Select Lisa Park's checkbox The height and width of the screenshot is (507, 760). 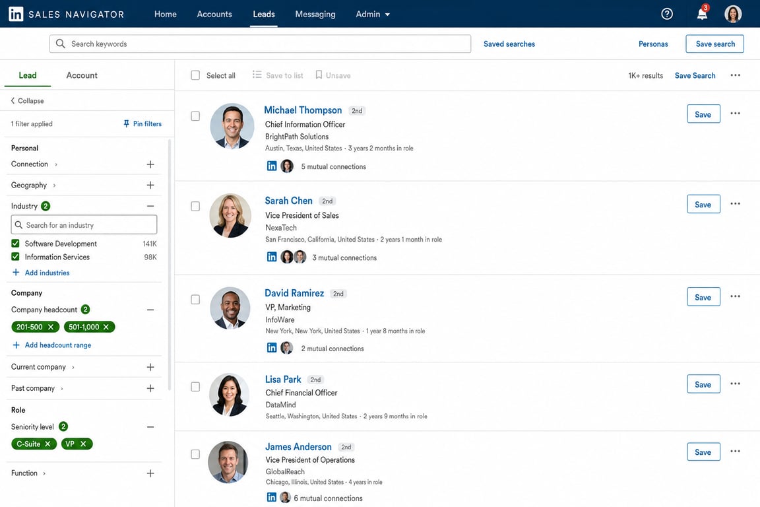tap(195, 387)
